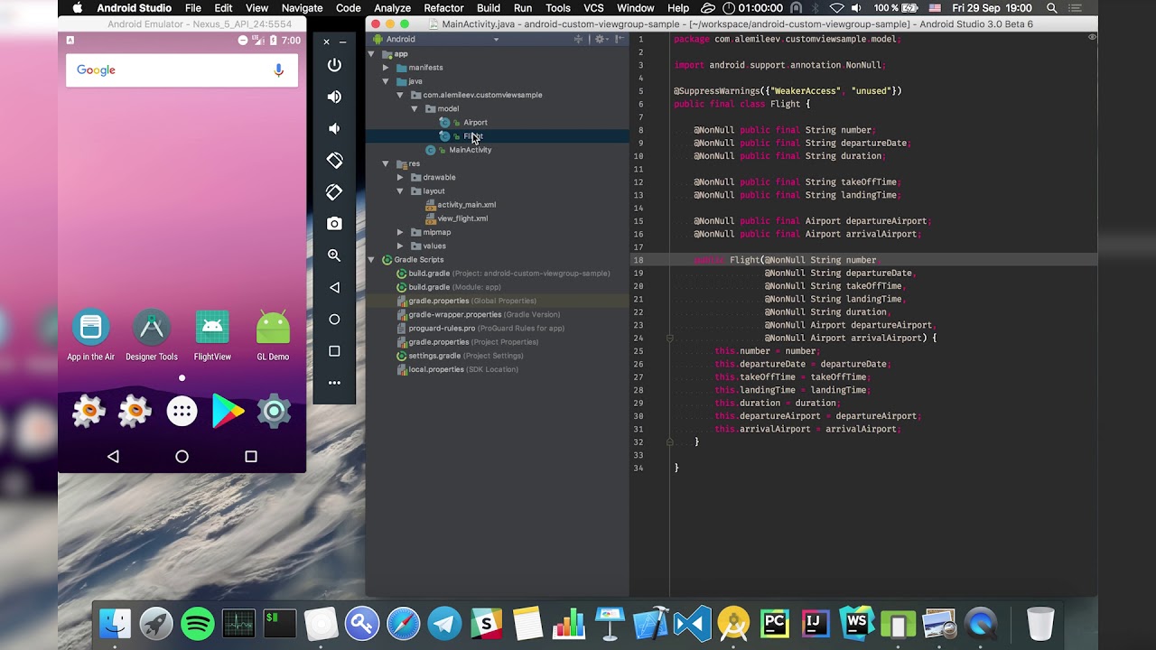Tap the Google voice search microphone
The width and height of the screenshot is (1156, 650).
(x=278, y=70)
